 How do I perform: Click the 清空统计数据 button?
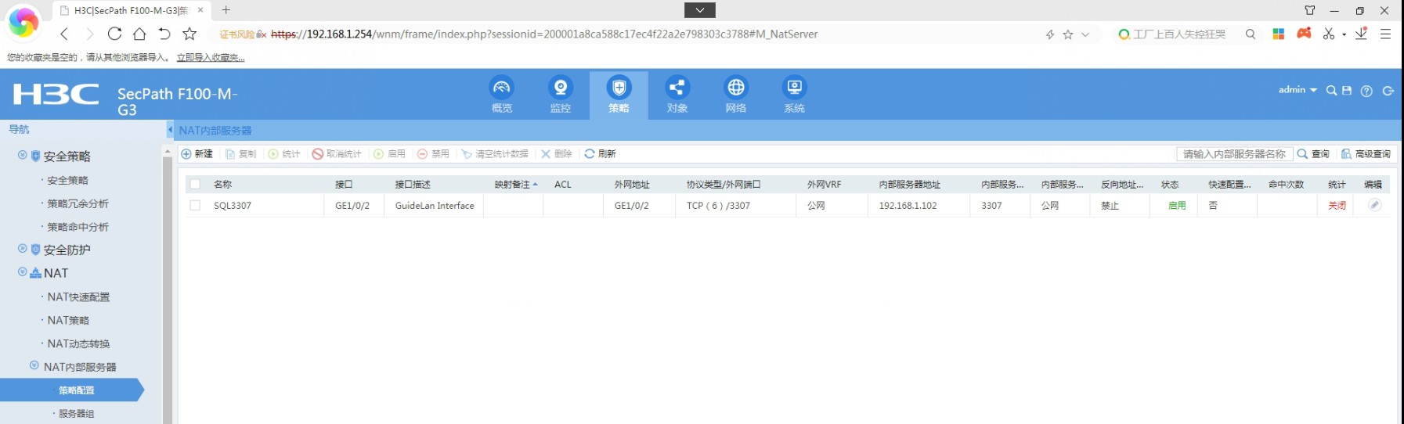[x=495, y=154]
